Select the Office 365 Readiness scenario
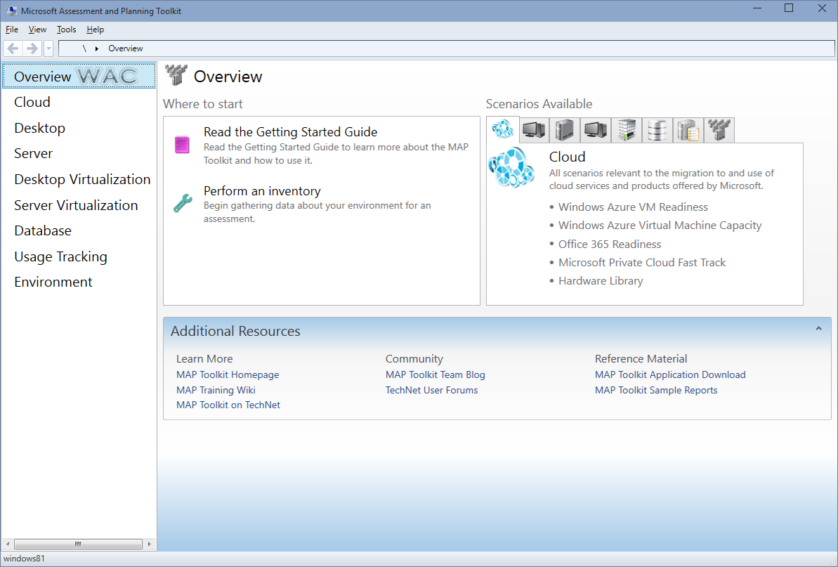This screenshot has height=567, width=838. (x=610, y=245)
